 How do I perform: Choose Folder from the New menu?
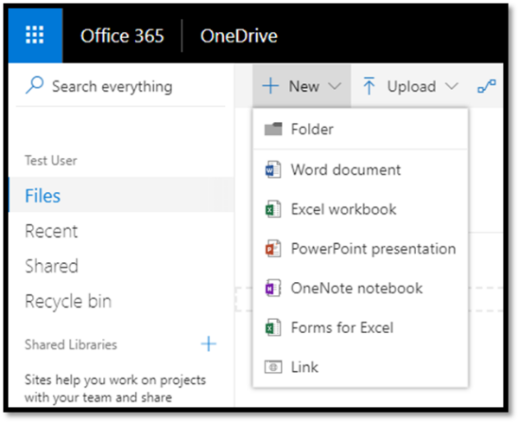(361, 129)
